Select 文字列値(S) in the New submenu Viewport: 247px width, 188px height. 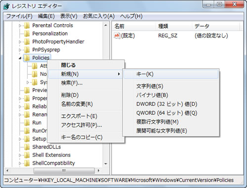pos(171,86)
